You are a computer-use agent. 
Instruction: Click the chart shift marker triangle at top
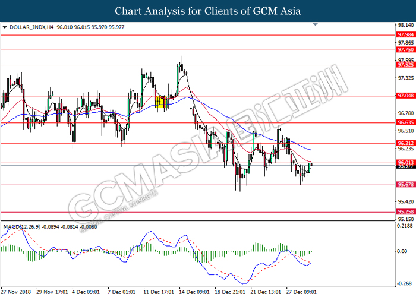[315, 24]
